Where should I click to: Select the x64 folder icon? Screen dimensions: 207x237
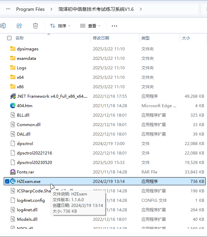pos(13,77)
